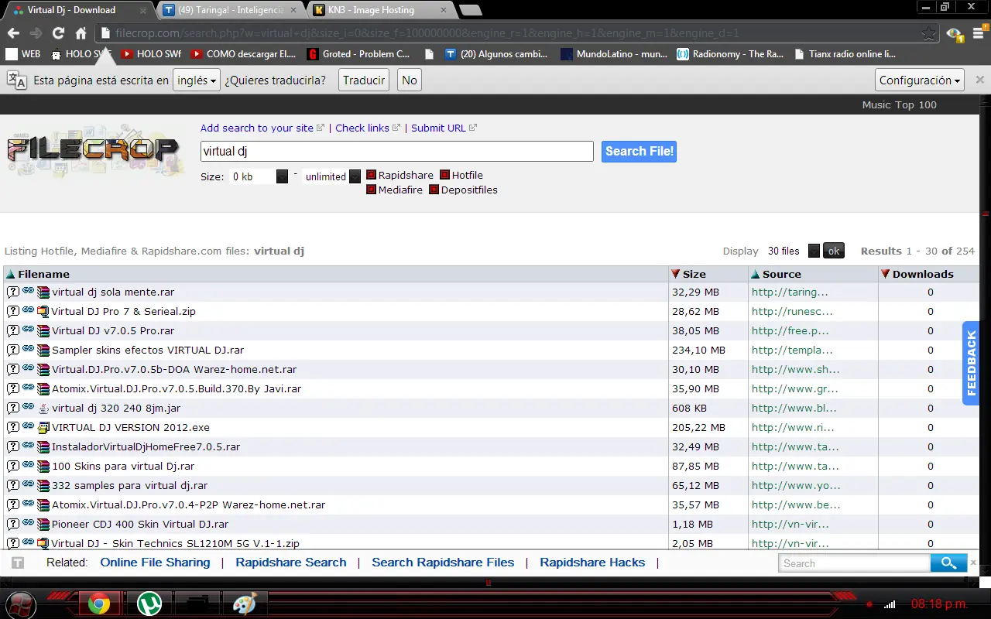Click the Chrome back arrow button
This screenshot has height=619, width=991.
click(13, 33)
